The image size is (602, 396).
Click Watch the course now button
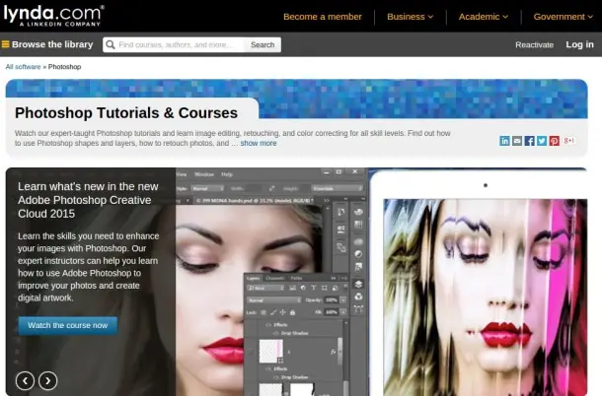(x=68, y=325)
